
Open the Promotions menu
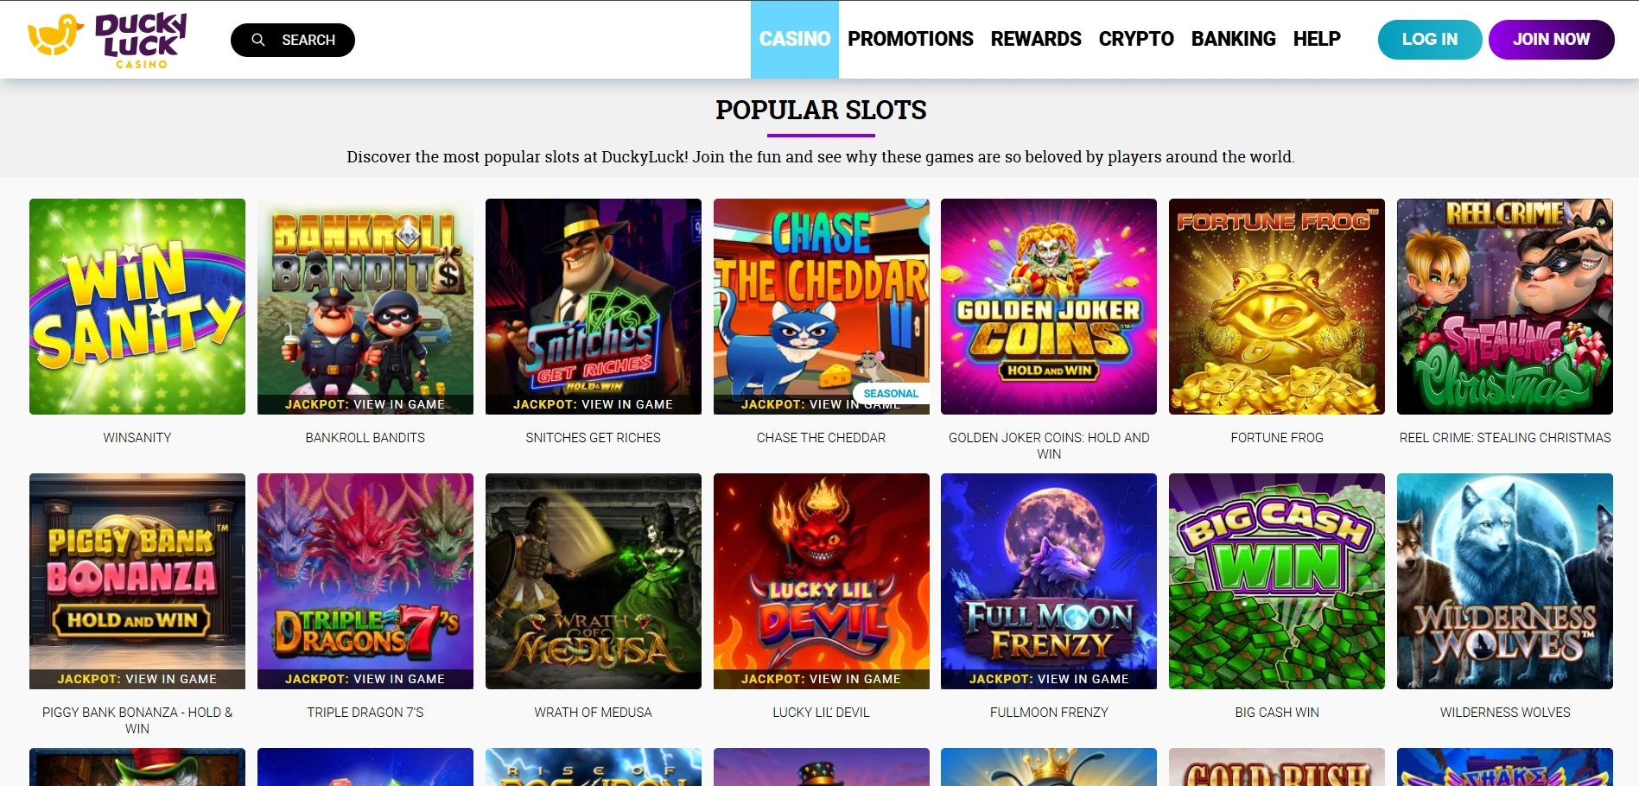[x=911, y=39]
